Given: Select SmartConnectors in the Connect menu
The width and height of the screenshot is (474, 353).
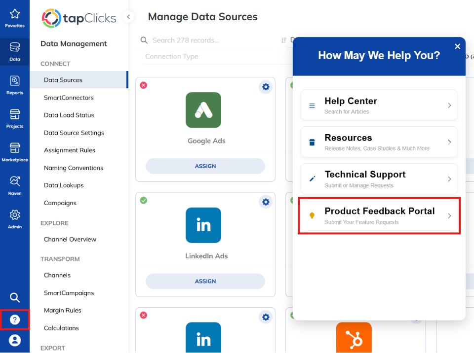Looking at the screenshot, I should click(69, 98).
